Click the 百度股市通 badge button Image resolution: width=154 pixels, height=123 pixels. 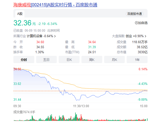click(135, 14)
